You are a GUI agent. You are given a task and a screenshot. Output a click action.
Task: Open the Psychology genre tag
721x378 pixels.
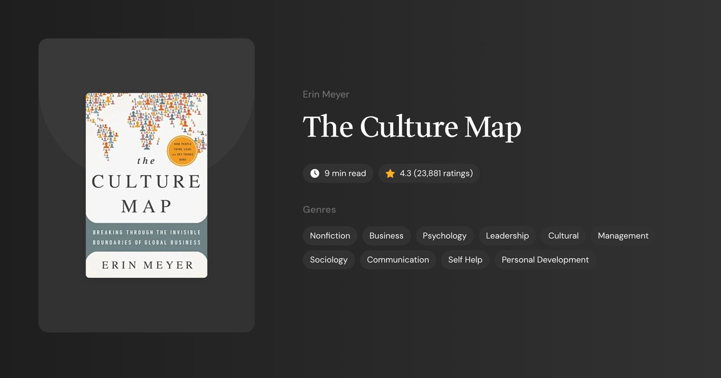(x=444, y=236)
